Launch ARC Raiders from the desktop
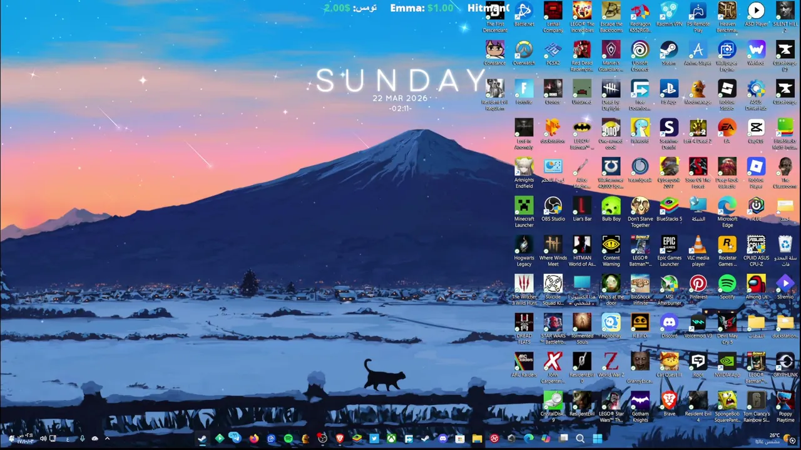 (x=524, y=365)
